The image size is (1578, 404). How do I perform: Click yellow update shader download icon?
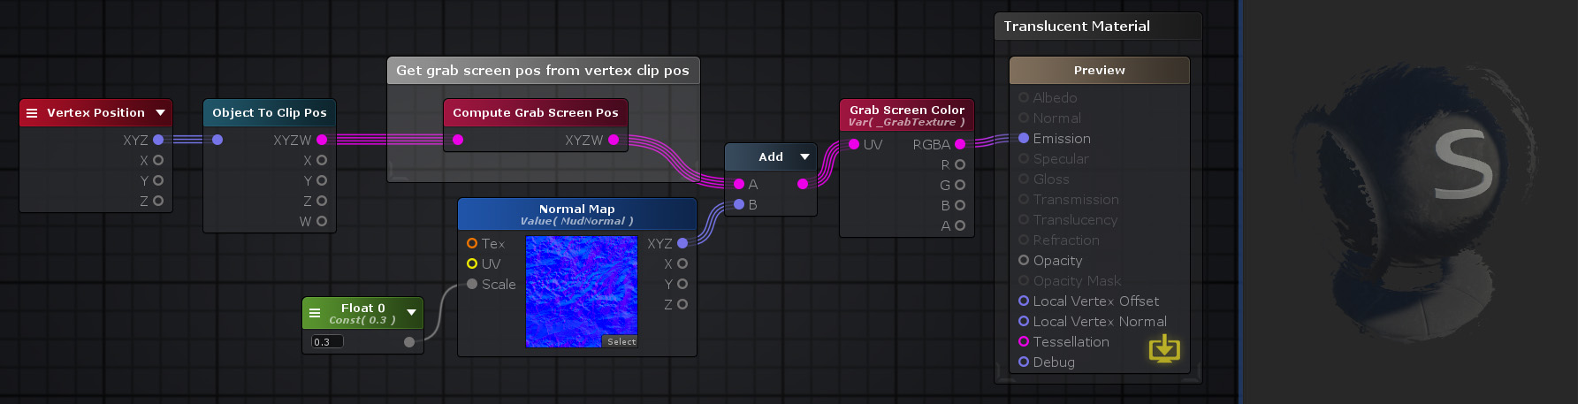point(1164,349)
